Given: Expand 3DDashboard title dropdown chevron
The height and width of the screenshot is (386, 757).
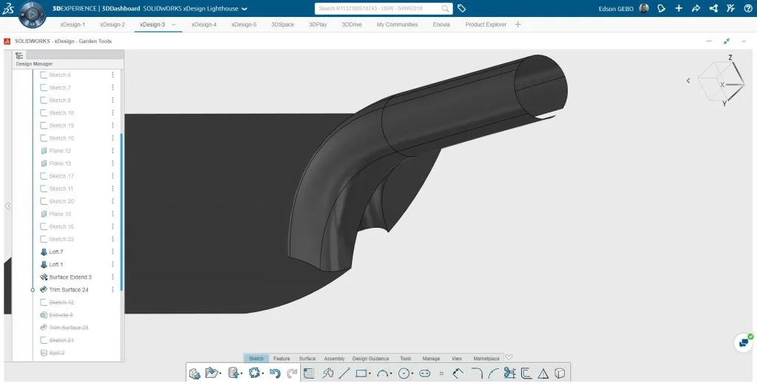Looking at the screenshot, I should tap(245, 9).
